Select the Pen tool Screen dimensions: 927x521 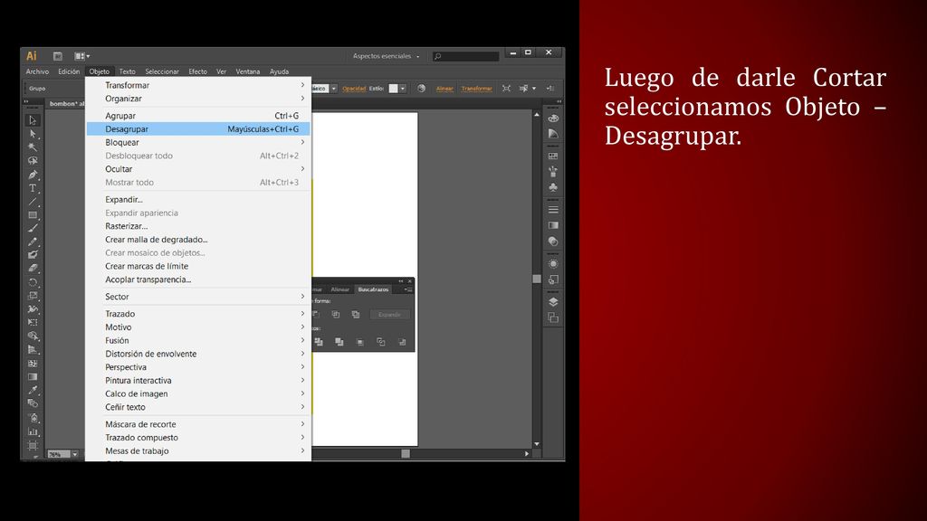(x=33, y=175)
